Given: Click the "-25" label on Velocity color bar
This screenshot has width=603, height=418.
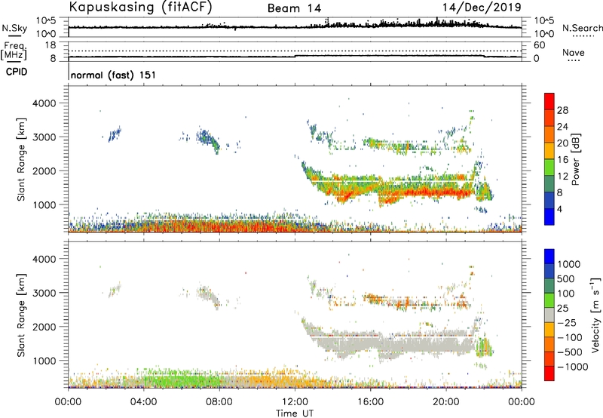Looking at the screenshot, I should point(567,323).
